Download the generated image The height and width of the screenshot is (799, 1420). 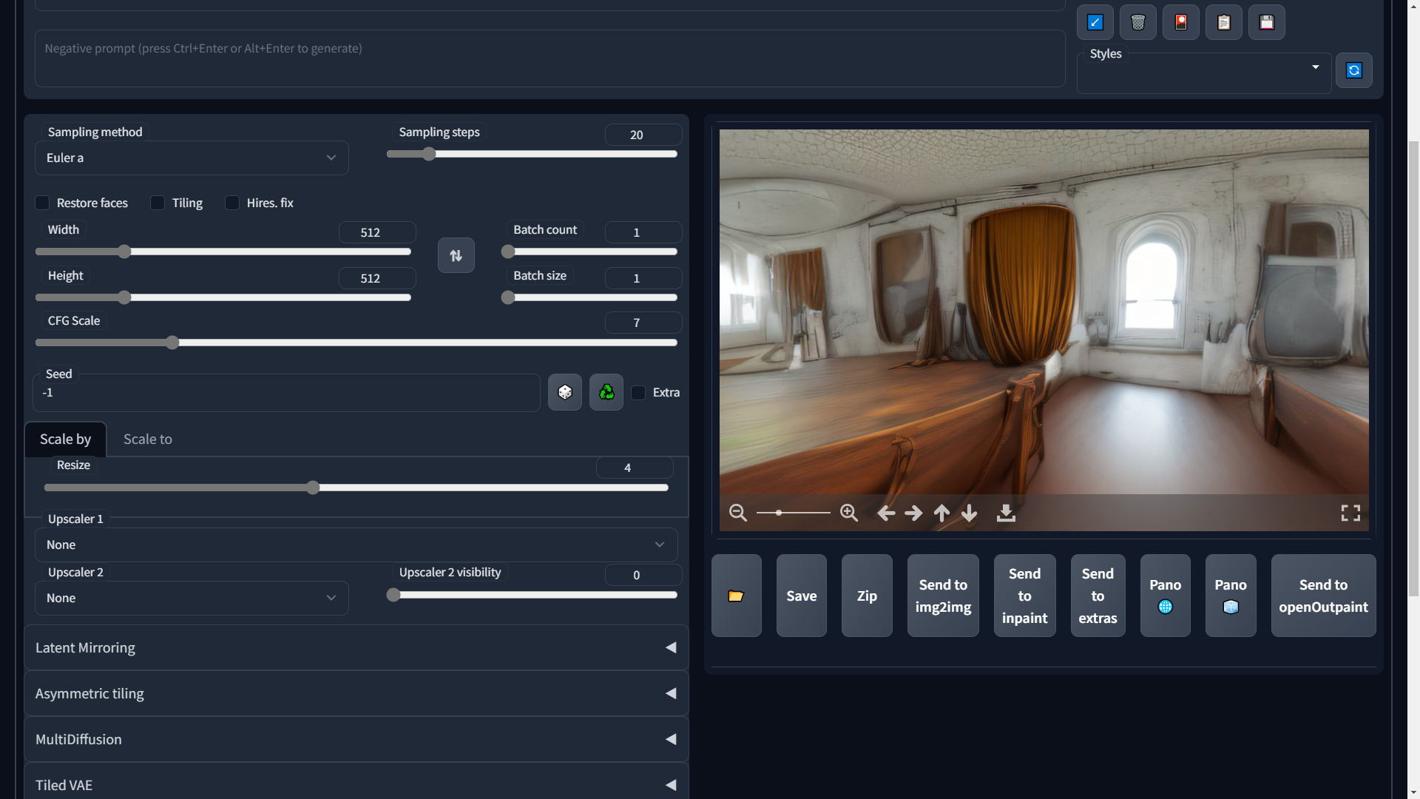pos(1006,513)
